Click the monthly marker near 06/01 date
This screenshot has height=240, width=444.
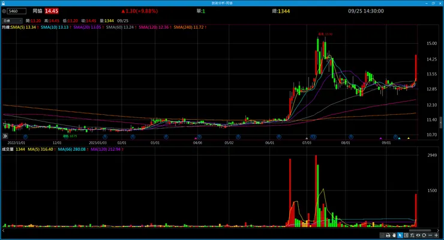coord(279,136)
